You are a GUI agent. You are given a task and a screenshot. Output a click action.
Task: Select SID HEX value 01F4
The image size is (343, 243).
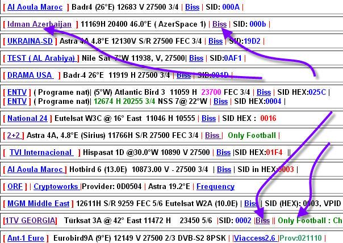pyautogui.click(x=274, y=153)
